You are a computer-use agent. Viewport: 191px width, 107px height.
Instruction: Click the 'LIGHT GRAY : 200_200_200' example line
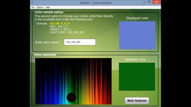click(67, 32)
